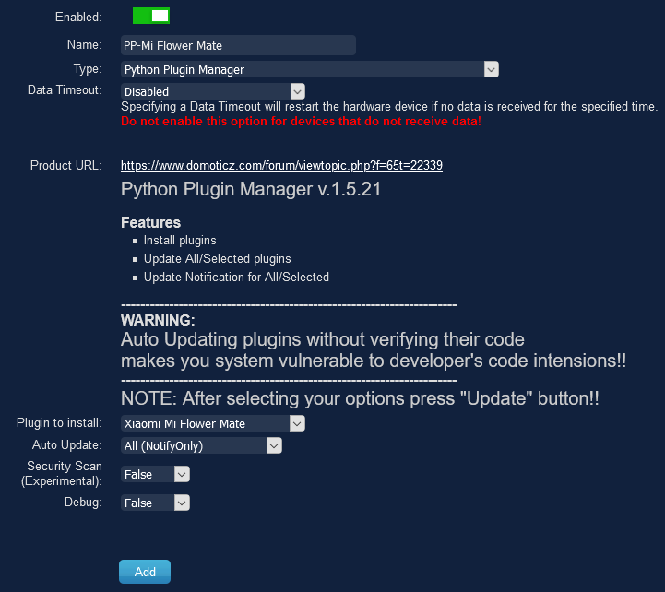Click the NOTE text about pressing Update
The image size is (665, 592).
pos(360,398)
